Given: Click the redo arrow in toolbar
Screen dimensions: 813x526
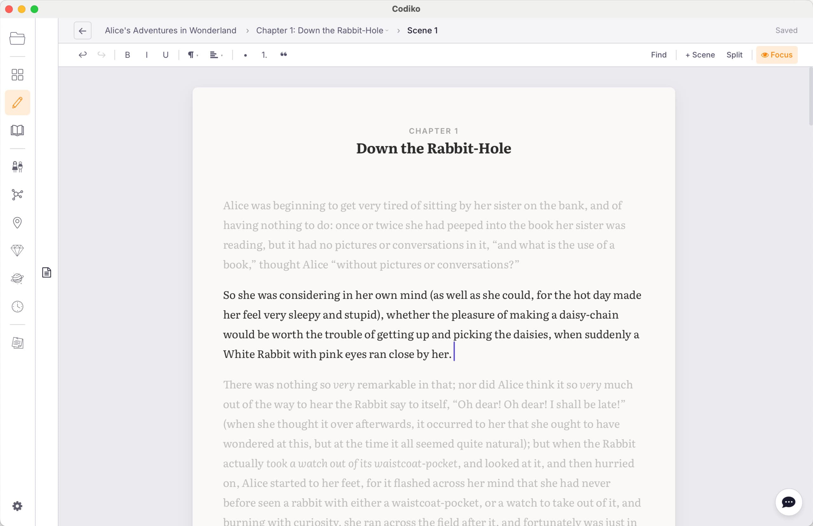Looking at the screenshot, I should click(x=101, y=55).
